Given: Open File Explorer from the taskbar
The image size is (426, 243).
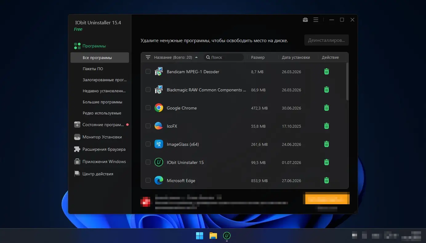Looking at the screenshot, I should click(213, 236).
